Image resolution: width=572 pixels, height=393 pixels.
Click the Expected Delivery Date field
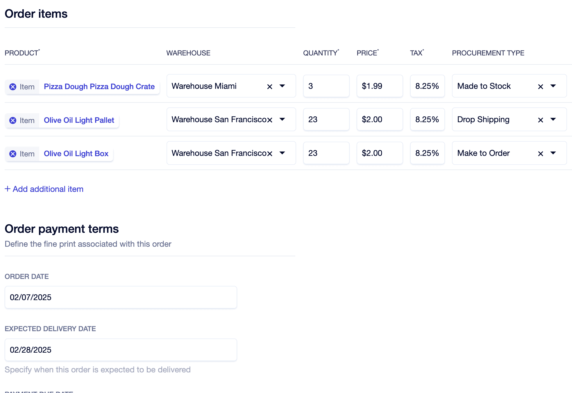pyautogui.click(x=121, y=350)
